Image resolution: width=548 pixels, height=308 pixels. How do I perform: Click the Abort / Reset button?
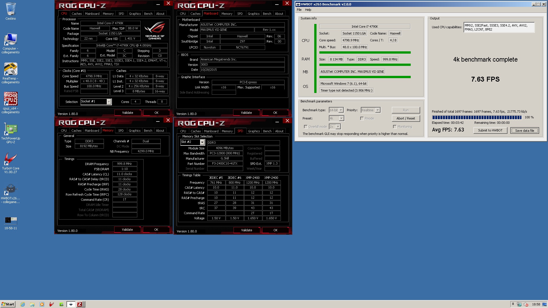point(406,118)
